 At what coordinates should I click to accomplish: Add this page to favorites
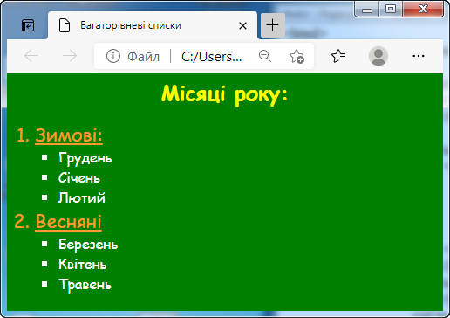[x=297, y=56]
